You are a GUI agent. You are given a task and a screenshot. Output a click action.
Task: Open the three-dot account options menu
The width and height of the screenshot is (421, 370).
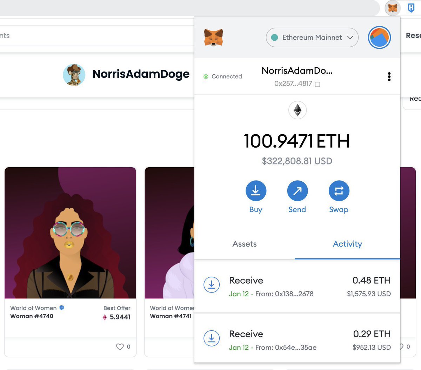389,76
